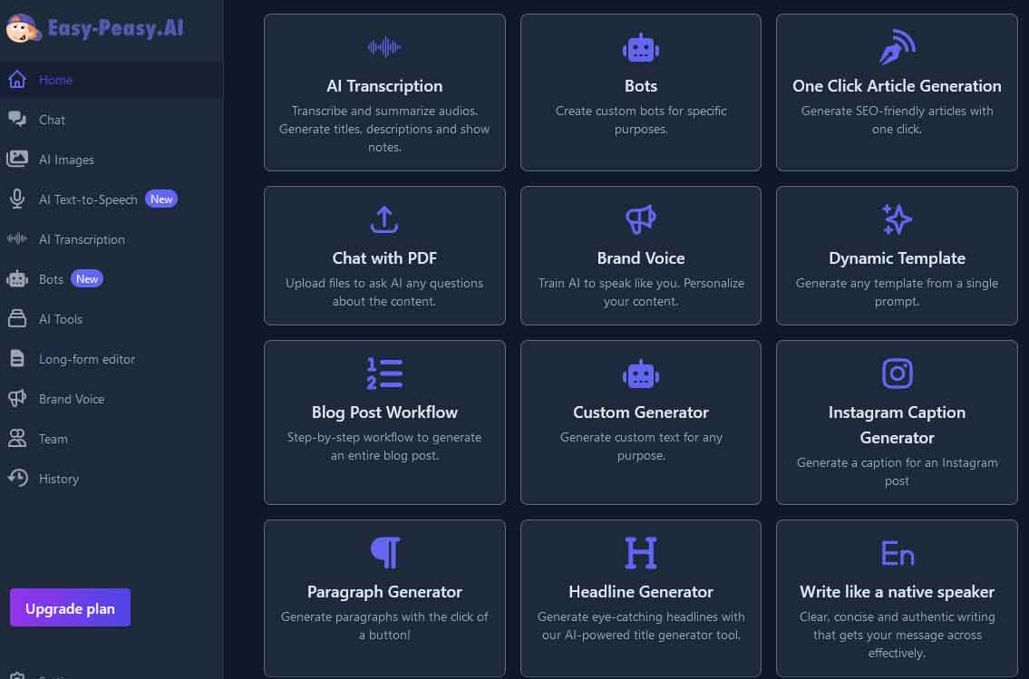Click the numbered list icon on Blog Post Workflow
Viewport: 1029px width, 679px height.
point(384,373)
